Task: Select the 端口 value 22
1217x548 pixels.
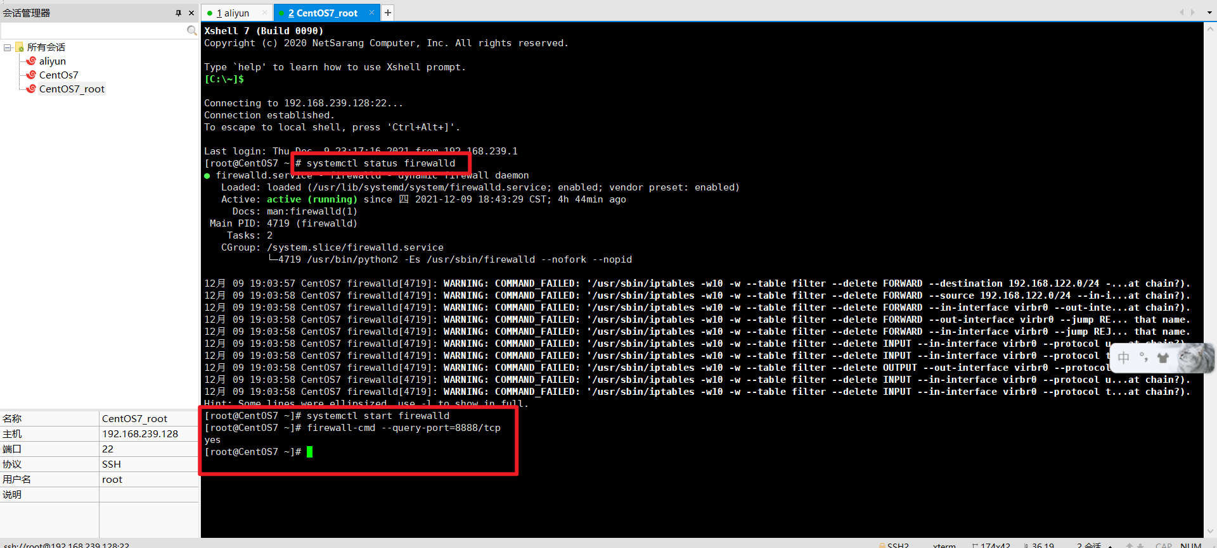Action: pyautogui.click(x=108, y=449)
